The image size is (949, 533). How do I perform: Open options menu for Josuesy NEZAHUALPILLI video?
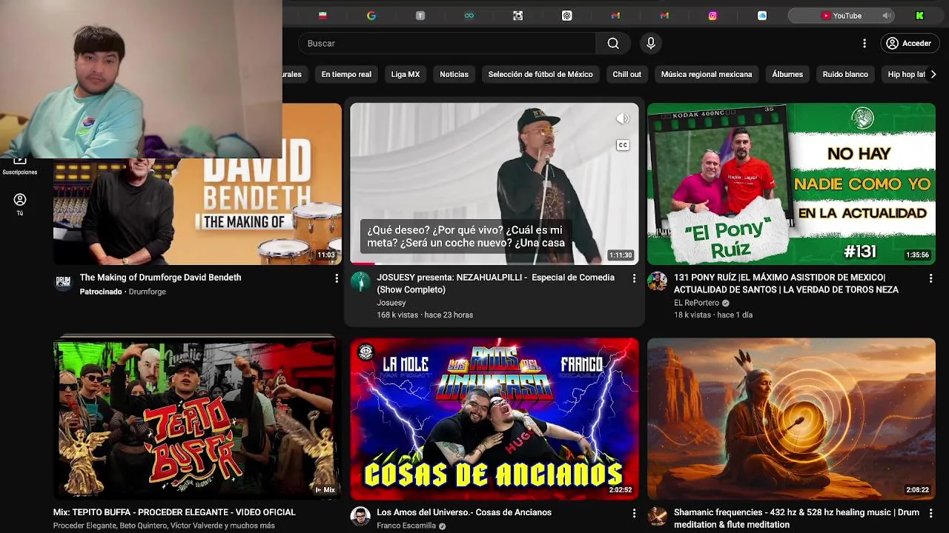click(634, 278)
